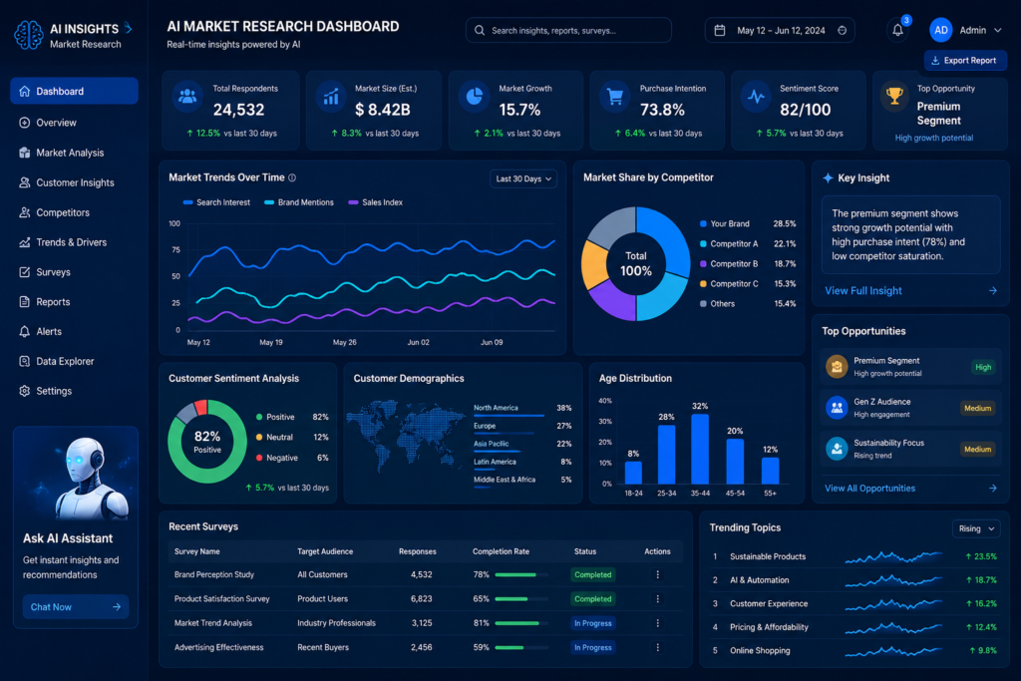Open the Rising dropdown in Trending Topics
Image resolution: width=1021 pixels, height=681 pixels.
(x=976, y=528)
